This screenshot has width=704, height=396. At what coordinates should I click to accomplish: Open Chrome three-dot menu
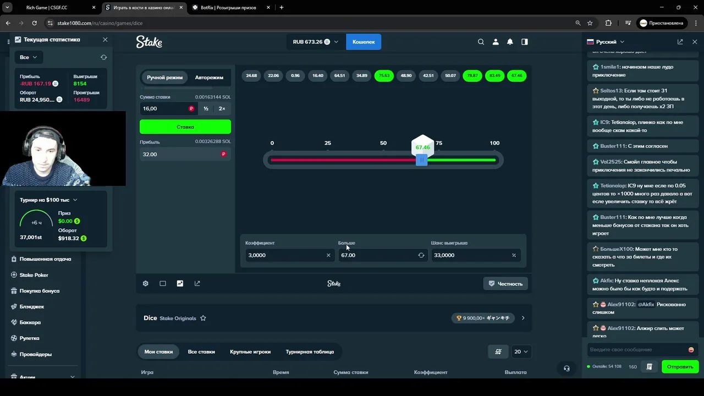[695, 23]
